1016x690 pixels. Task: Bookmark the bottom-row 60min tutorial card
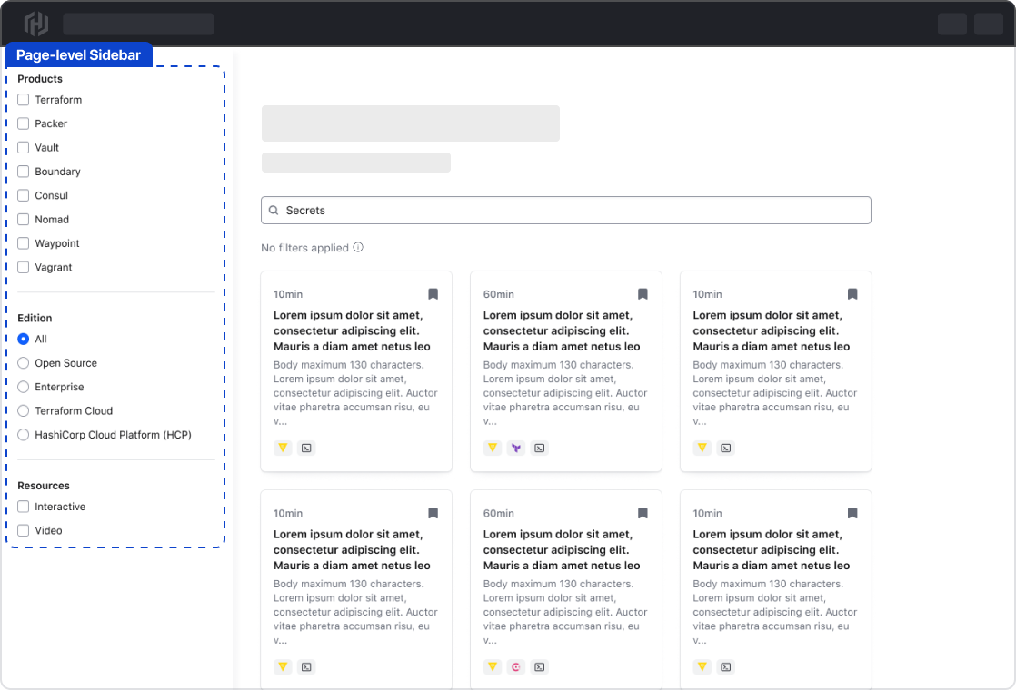642,513
